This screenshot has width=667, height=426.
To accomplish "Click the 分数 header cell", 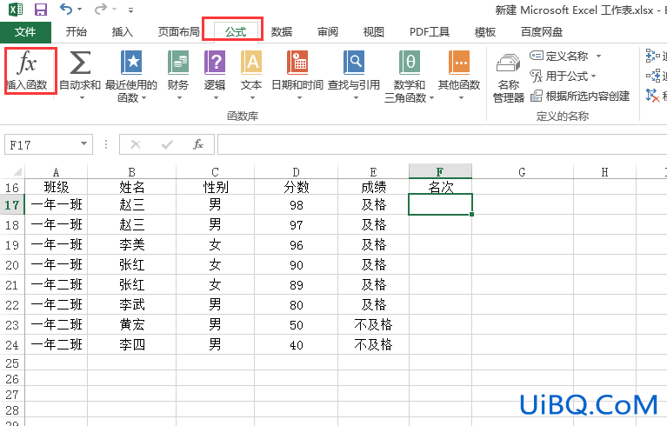I will click(x=296, y=187).
